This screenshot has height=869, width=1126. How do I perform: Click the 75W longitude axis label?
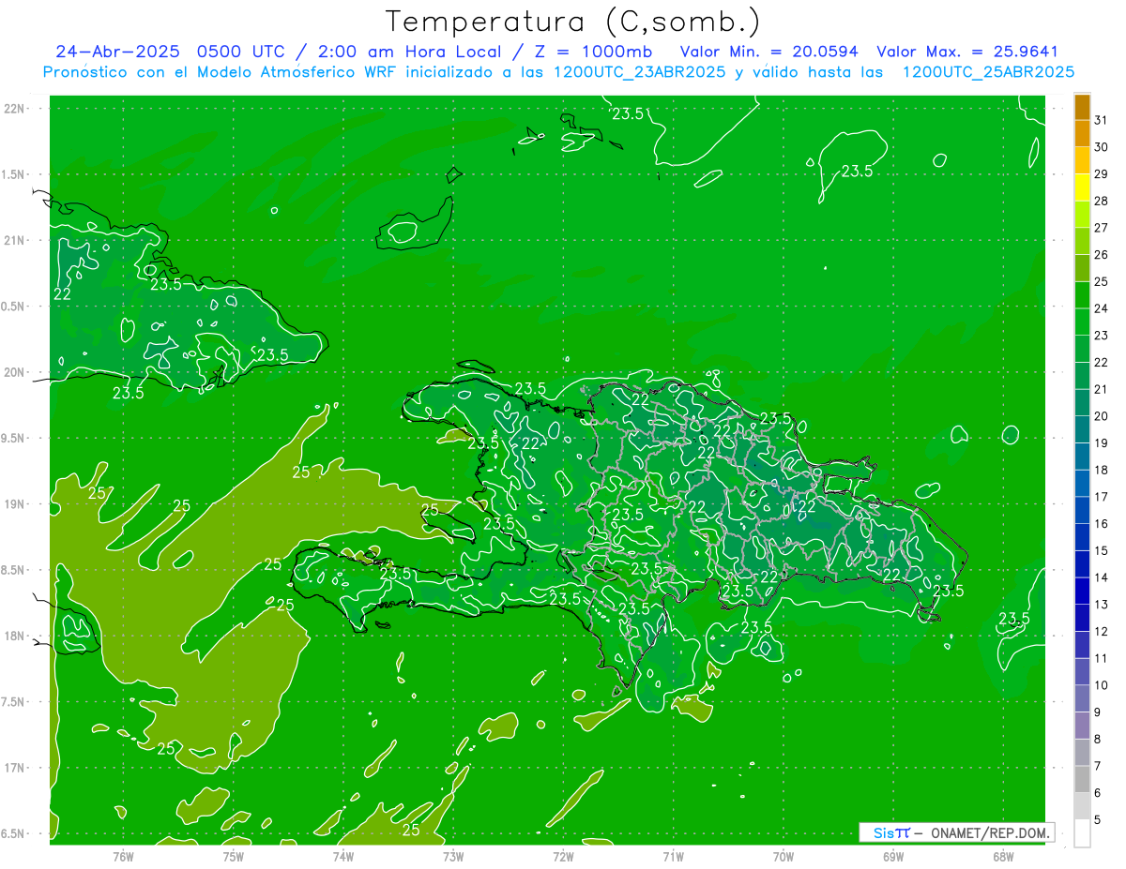(x=233, y=856)
